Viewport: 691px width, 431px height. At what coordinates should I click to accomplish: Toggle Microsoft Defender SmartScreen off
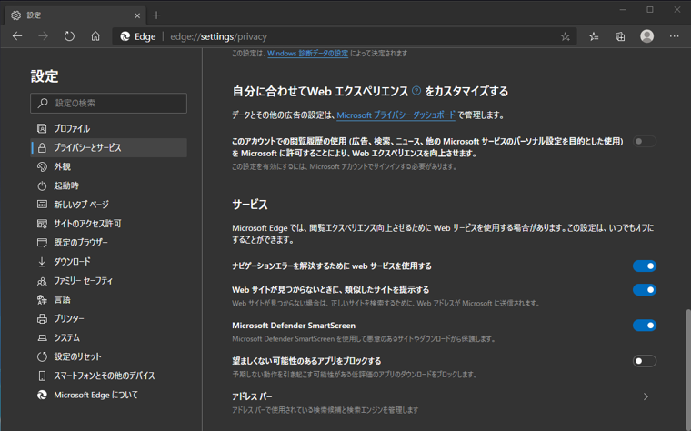pos(645,326)
